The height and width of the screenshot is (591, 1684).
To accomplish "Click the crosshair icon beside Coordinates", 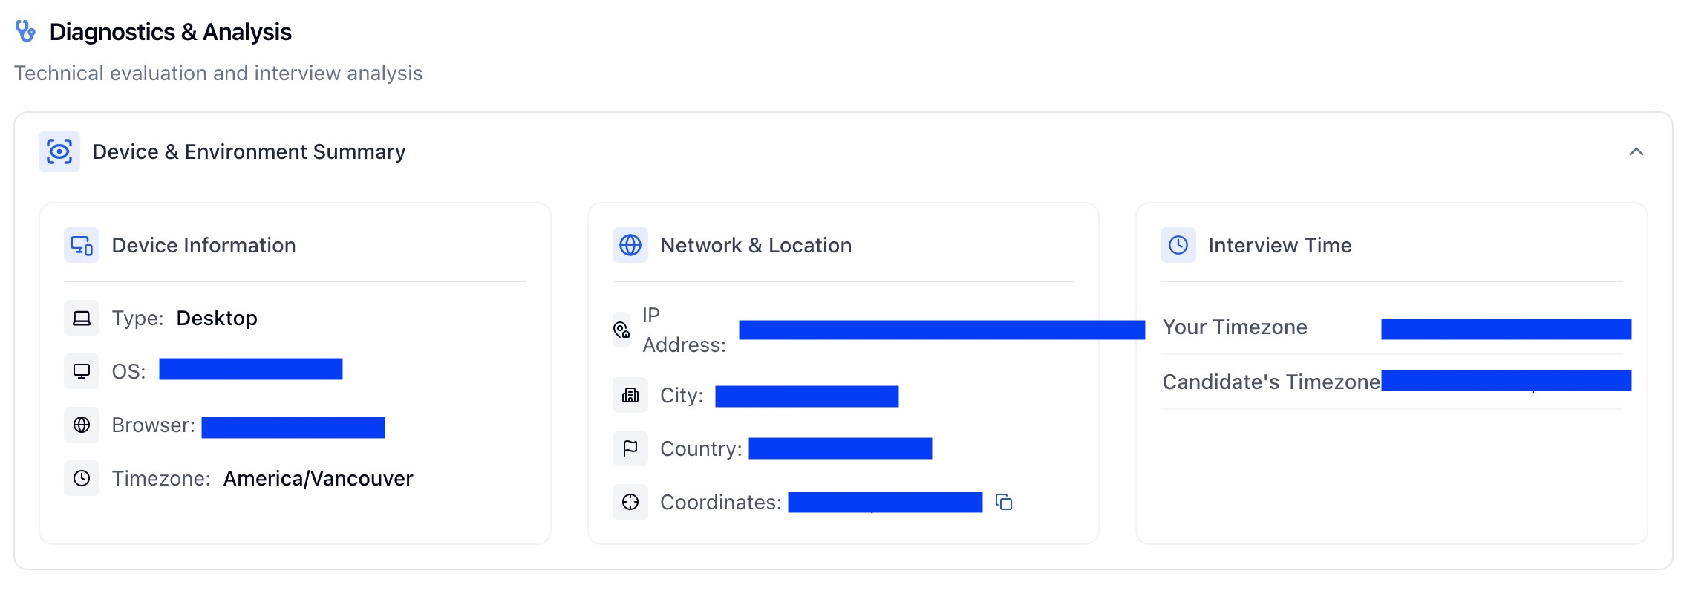I will tap(630, 502).
